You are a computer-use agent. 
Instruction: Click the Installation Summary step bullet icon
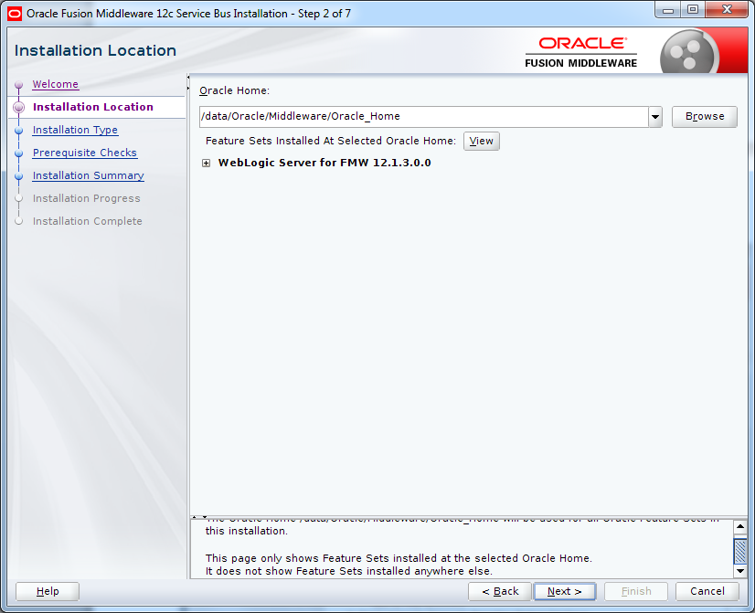pos(19,176)
